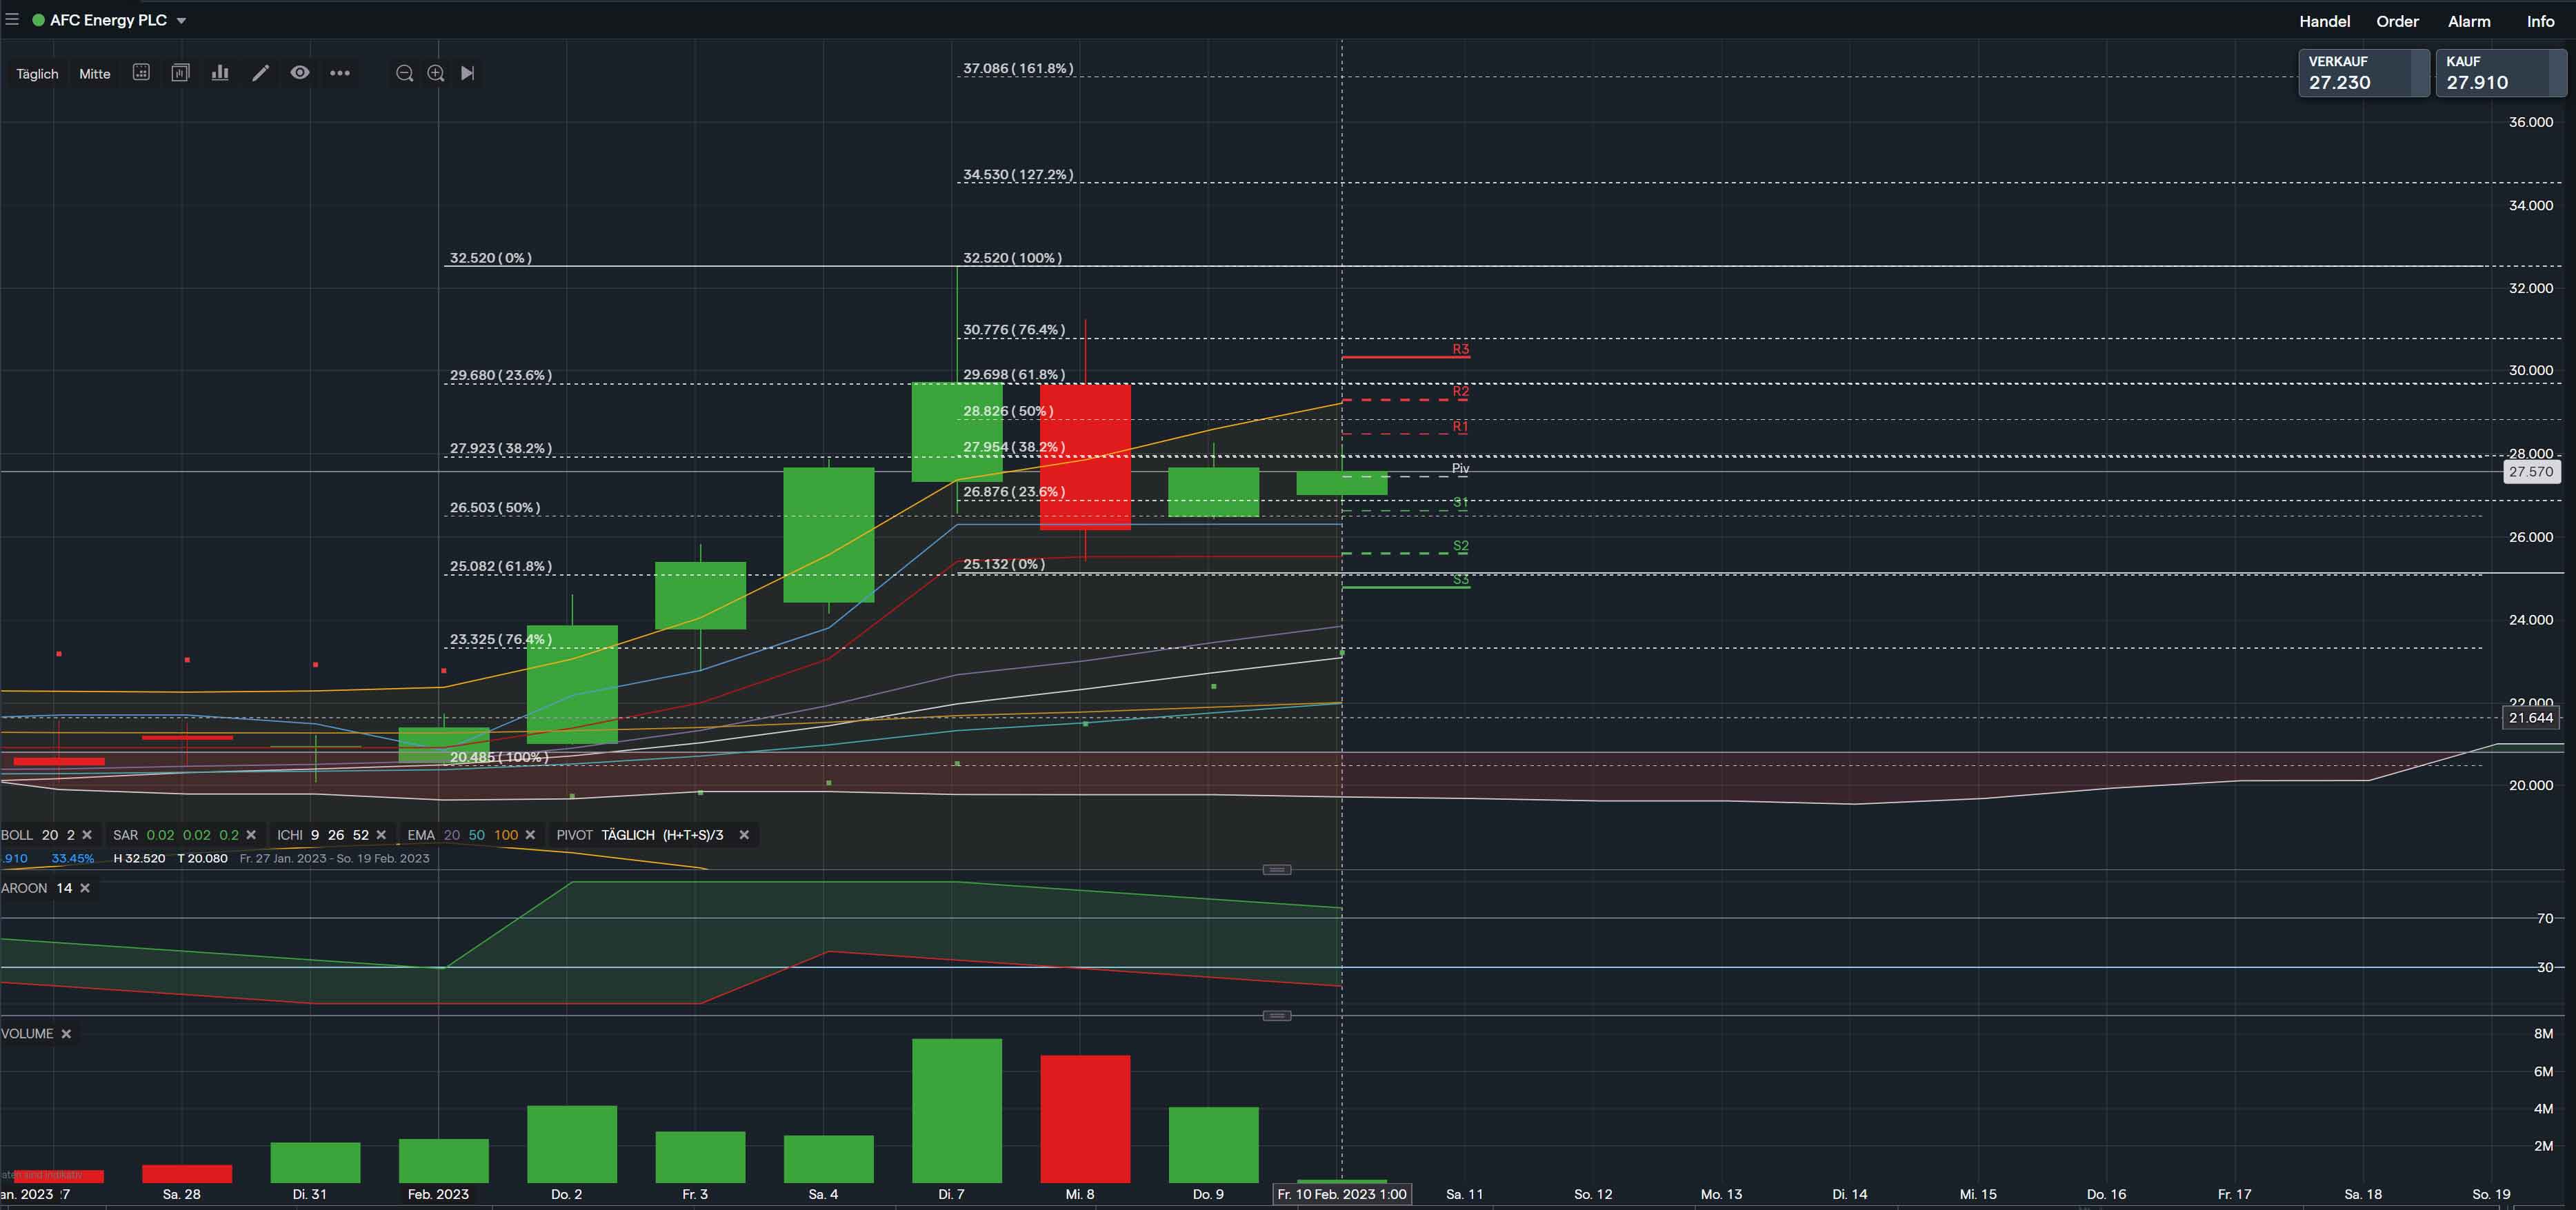This screenshot has width=2576, height=1210.
Task: Open the Mitte price source selector
Action: (x=94, y=73)
